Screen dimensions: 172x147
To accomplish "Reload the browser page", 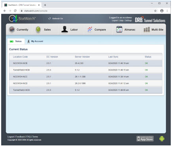I will [x=15, y=11].
